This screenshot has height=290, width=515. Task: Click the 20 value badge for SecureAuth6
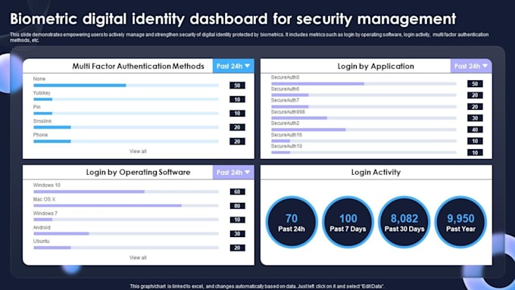pos(475,95)
